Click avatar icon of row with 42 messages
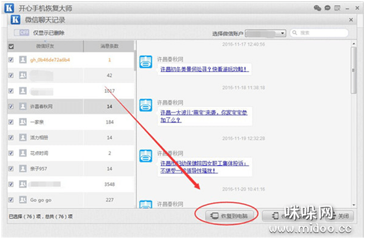The height and width of the screenshot is (239, 365). point(23,75)
